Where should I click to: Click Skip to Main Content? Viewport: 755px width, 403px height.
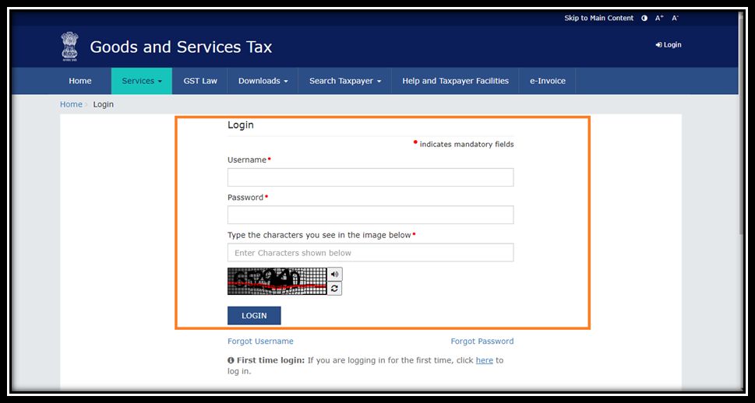point(599,18)
